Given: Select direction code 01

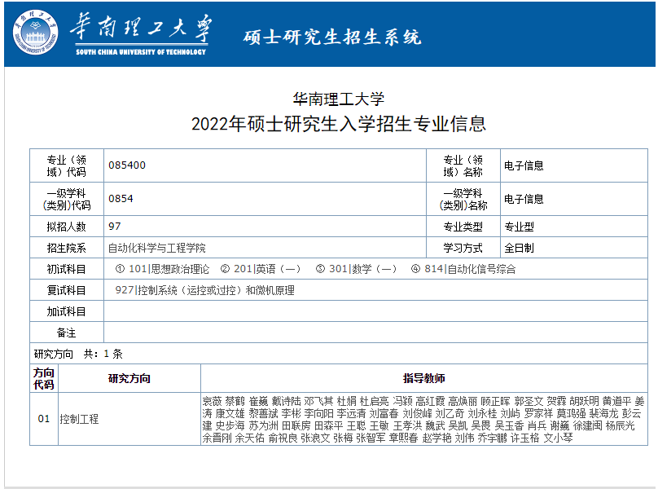Looking at the screenshot, I should (x=44, y=419).
